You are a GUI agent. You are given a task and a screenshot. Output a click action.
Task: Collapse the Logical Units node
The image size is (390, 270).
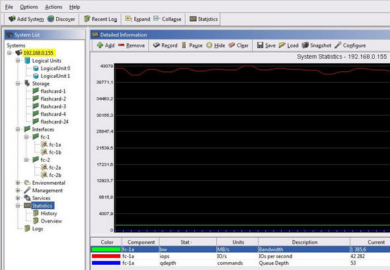tap(18, 61)
